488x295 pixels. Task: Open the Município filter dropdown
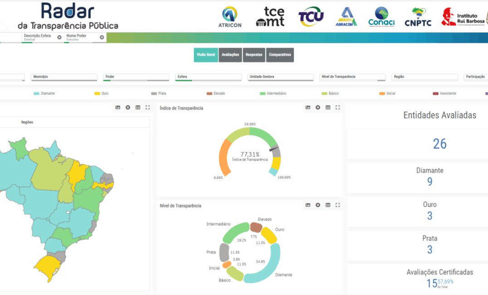pyautogui.click(x=64, y=77)
